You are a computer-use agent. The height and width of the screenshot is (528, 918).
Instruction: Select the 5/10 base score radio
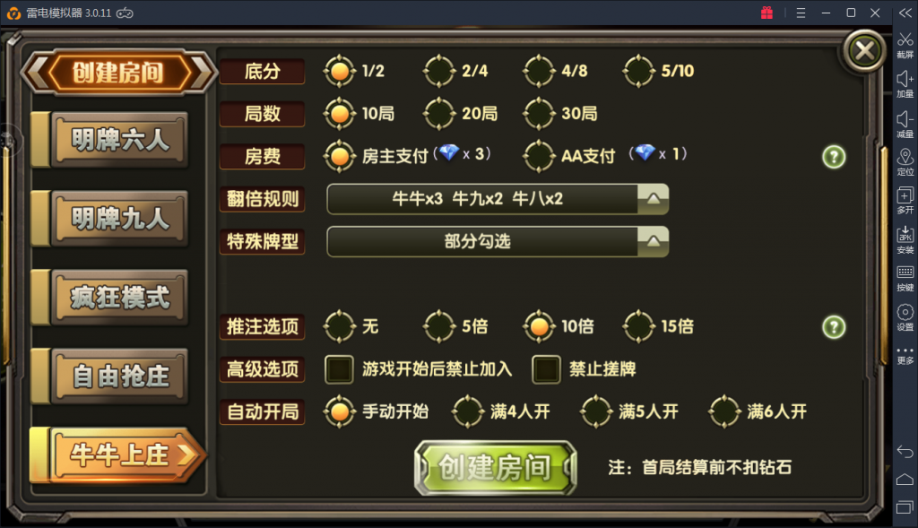point(638,72)
